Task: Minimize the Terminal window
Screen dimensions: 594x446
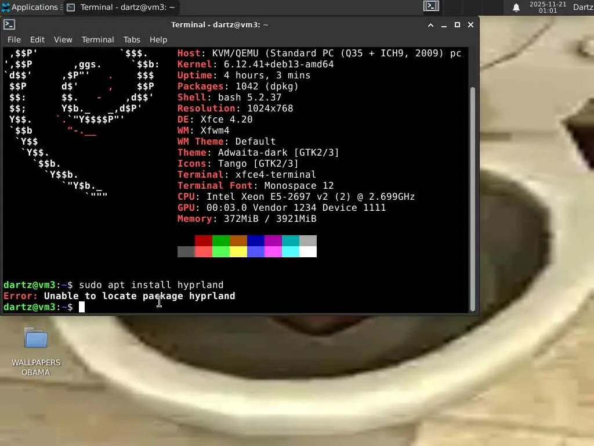Action: (444, 25)
